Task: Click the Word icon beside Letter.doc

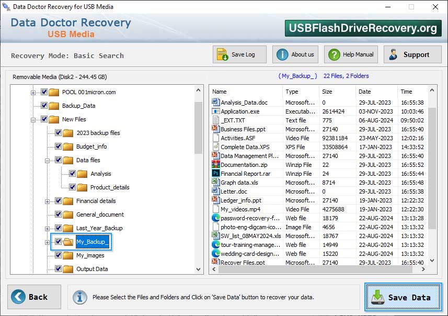Action: (215, 191)
